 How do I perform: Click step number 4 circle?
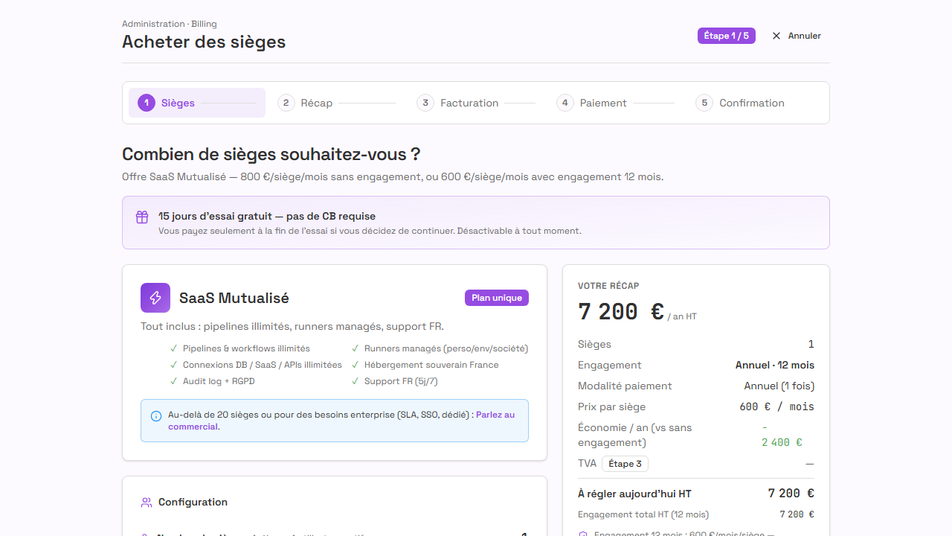(x=565, y=103)
